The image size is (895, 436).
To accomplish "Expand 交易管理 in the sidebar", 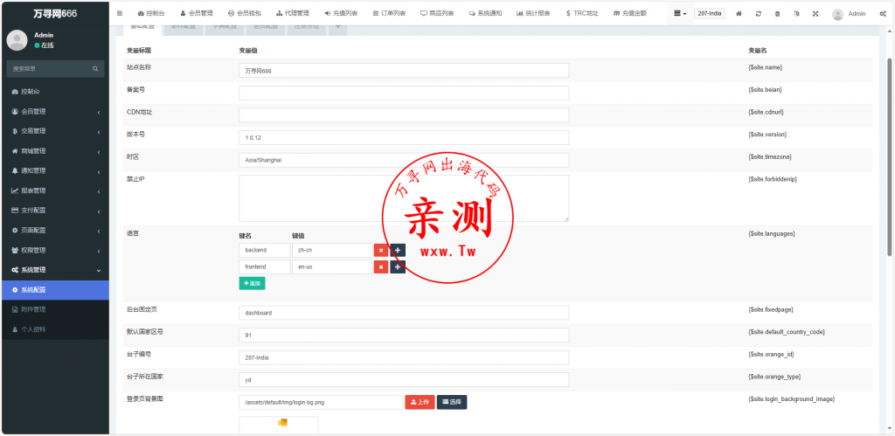I will [54, 131].
